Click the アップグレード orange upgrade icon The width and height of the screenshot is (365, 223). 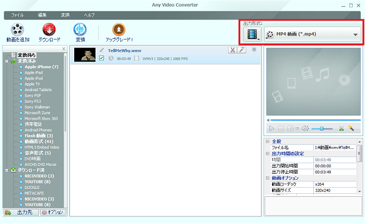coord(119,30)
